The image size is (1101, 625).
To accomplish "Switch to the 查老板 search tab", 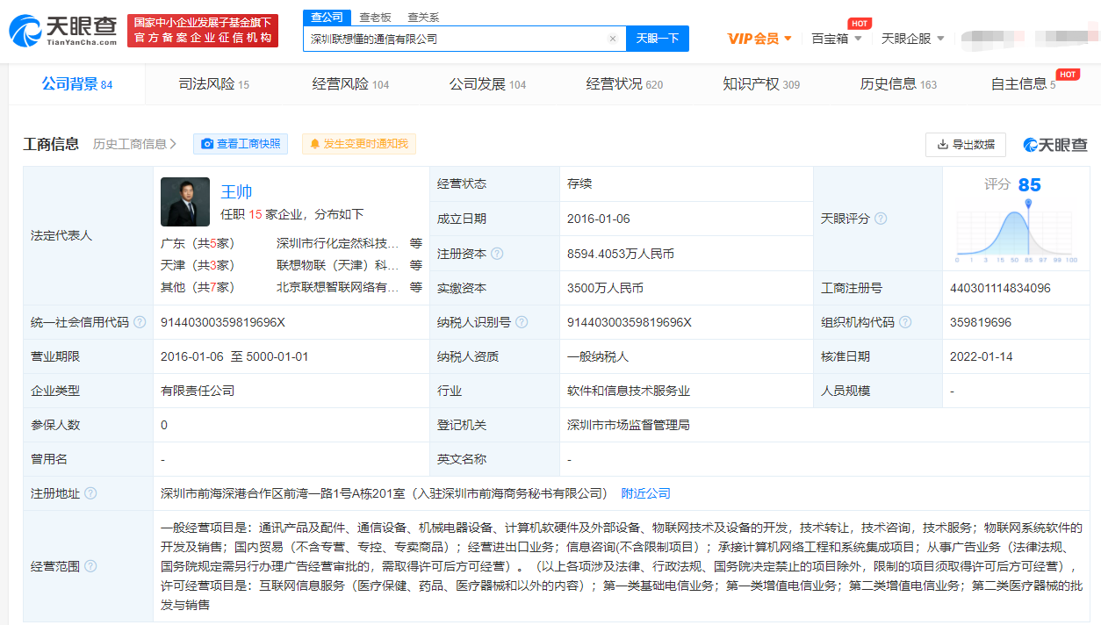I will (375, 18).
